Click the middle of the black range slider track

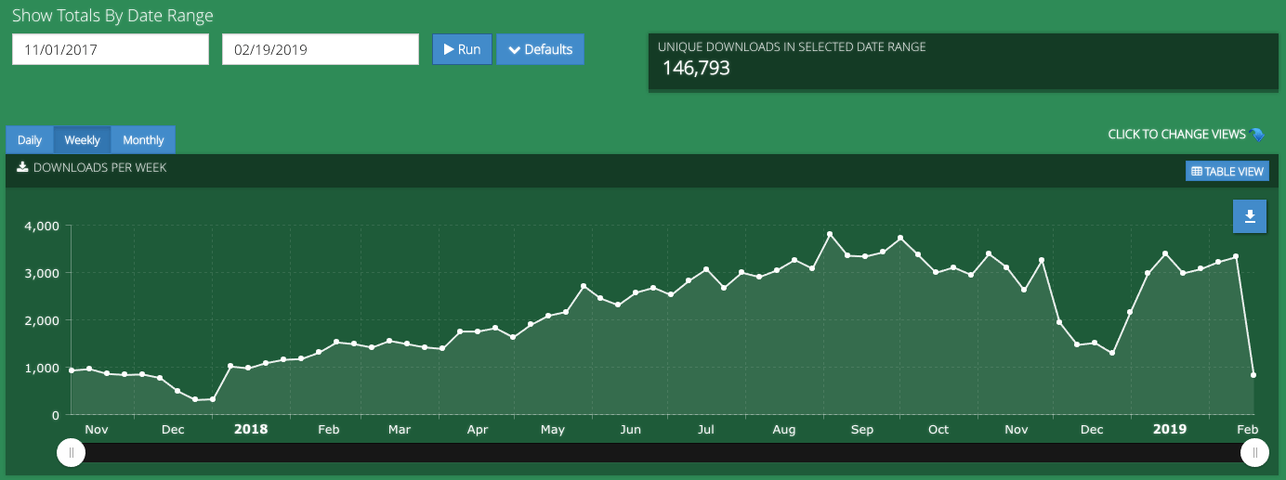click(662, 452)
